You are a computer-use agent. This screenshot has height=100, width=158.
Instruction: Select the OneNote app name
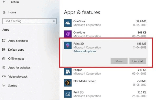[x=79, y=33]
